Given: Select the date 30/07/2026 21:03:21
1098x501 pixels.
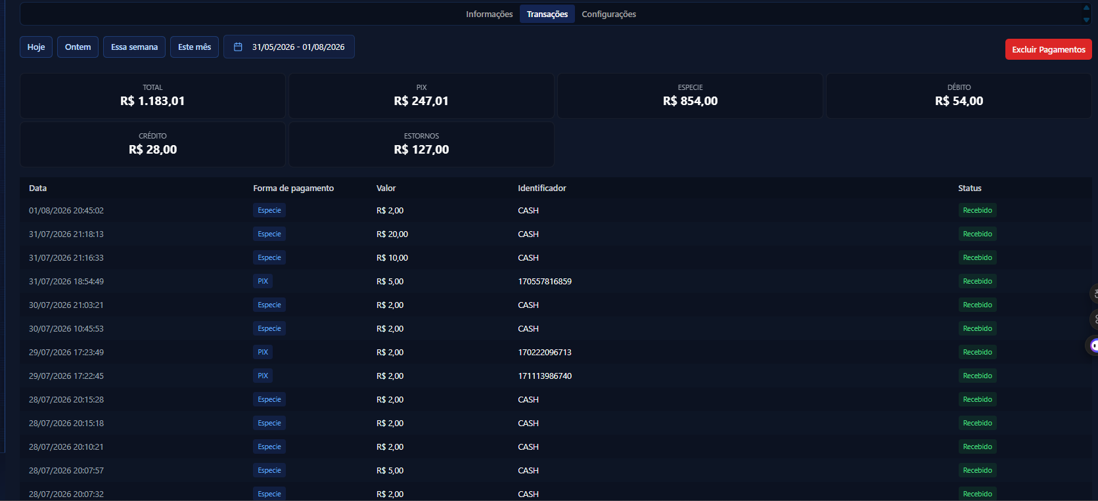Looking at the screenshot, I should click(66, 305).
